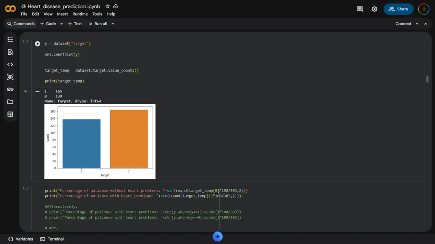Run the dataset target countplot cell

click(37, 44)
